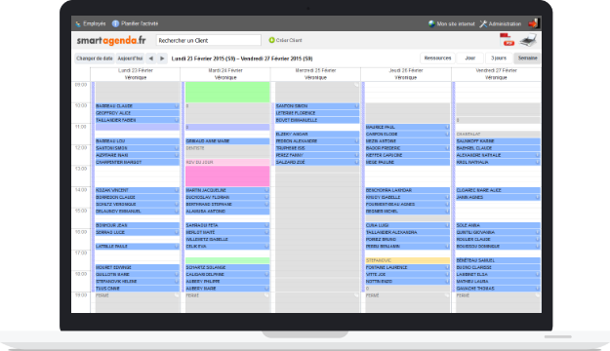Open the CUNA LUIGI appointment on Thursday
This screenshot has height=351, width=610.
pyautogui.click(x=407, y=225)
